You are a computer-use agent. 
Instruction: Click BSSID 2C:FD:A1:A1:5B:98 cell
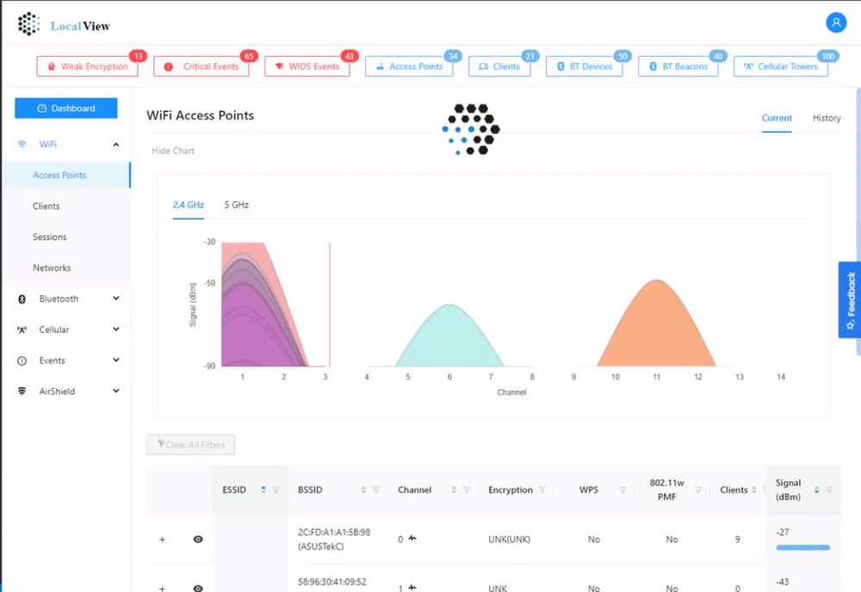click(334, 540)
